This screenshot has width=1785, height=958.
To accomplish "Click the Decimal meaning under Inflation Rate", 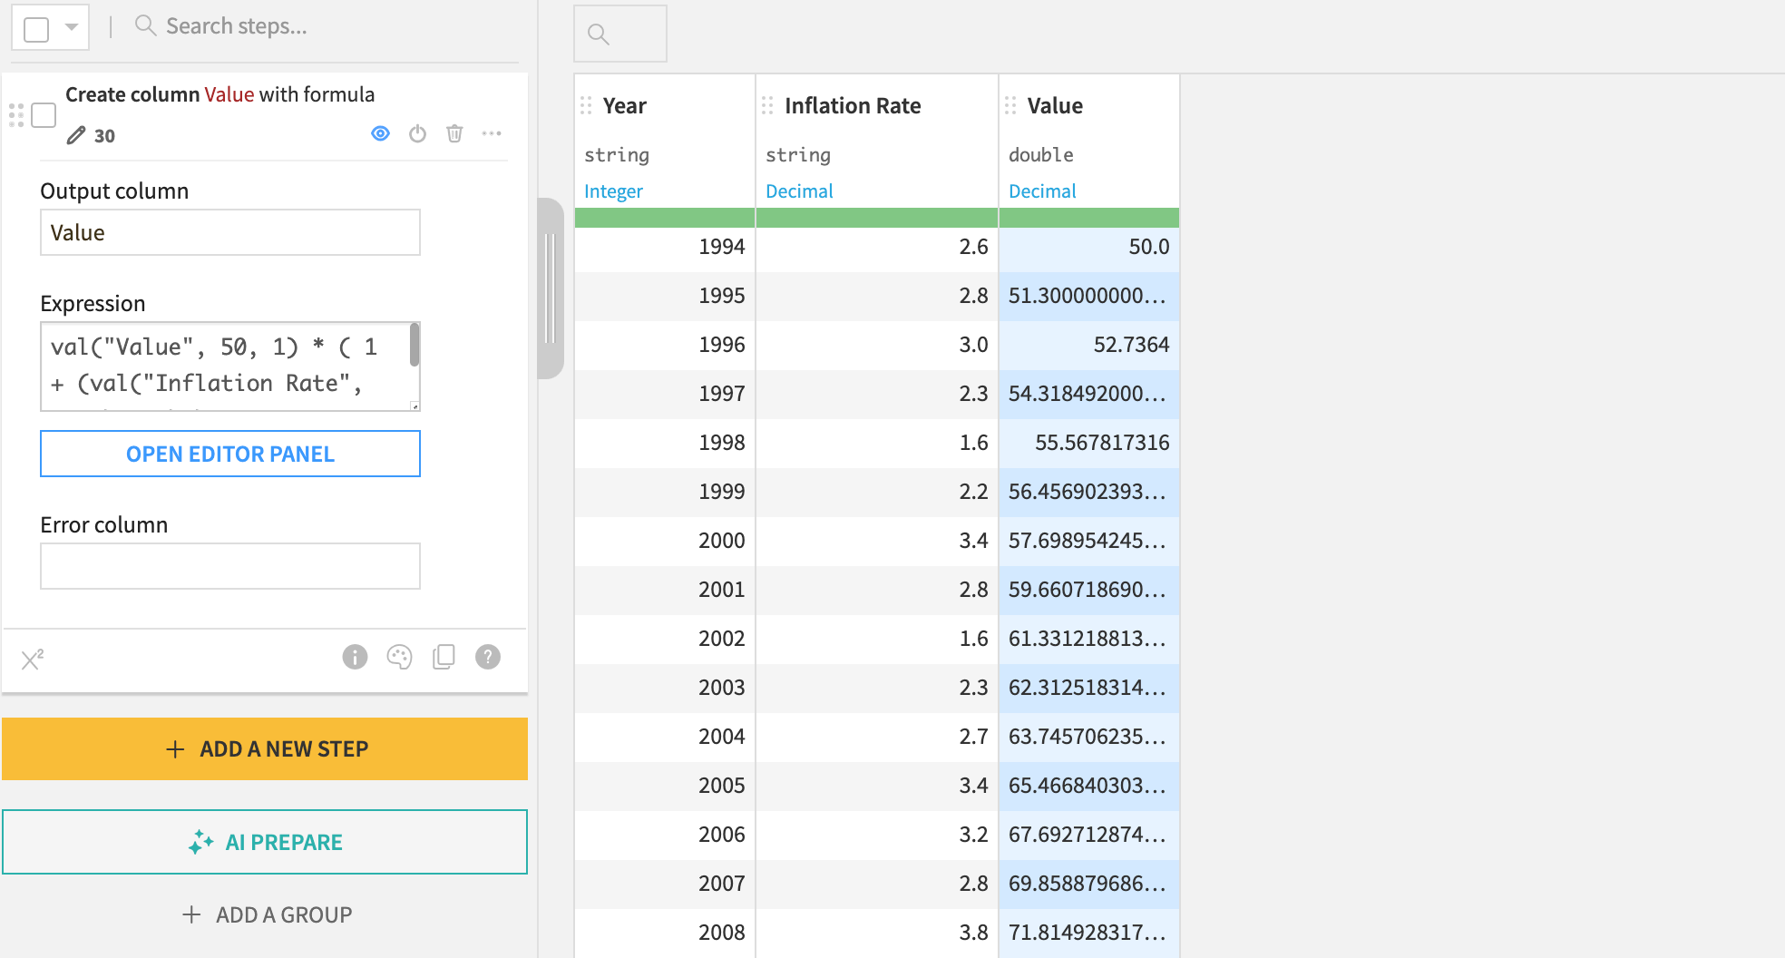I will tap(799, 191).
